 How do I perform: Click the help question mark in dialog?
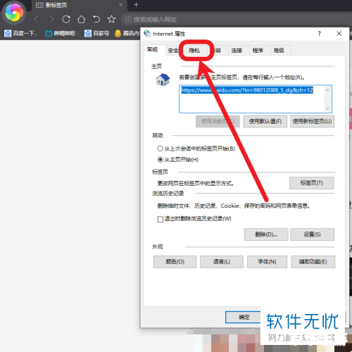coord(319,34)
